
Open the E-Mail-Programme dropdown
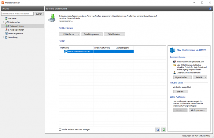(92, 34)
